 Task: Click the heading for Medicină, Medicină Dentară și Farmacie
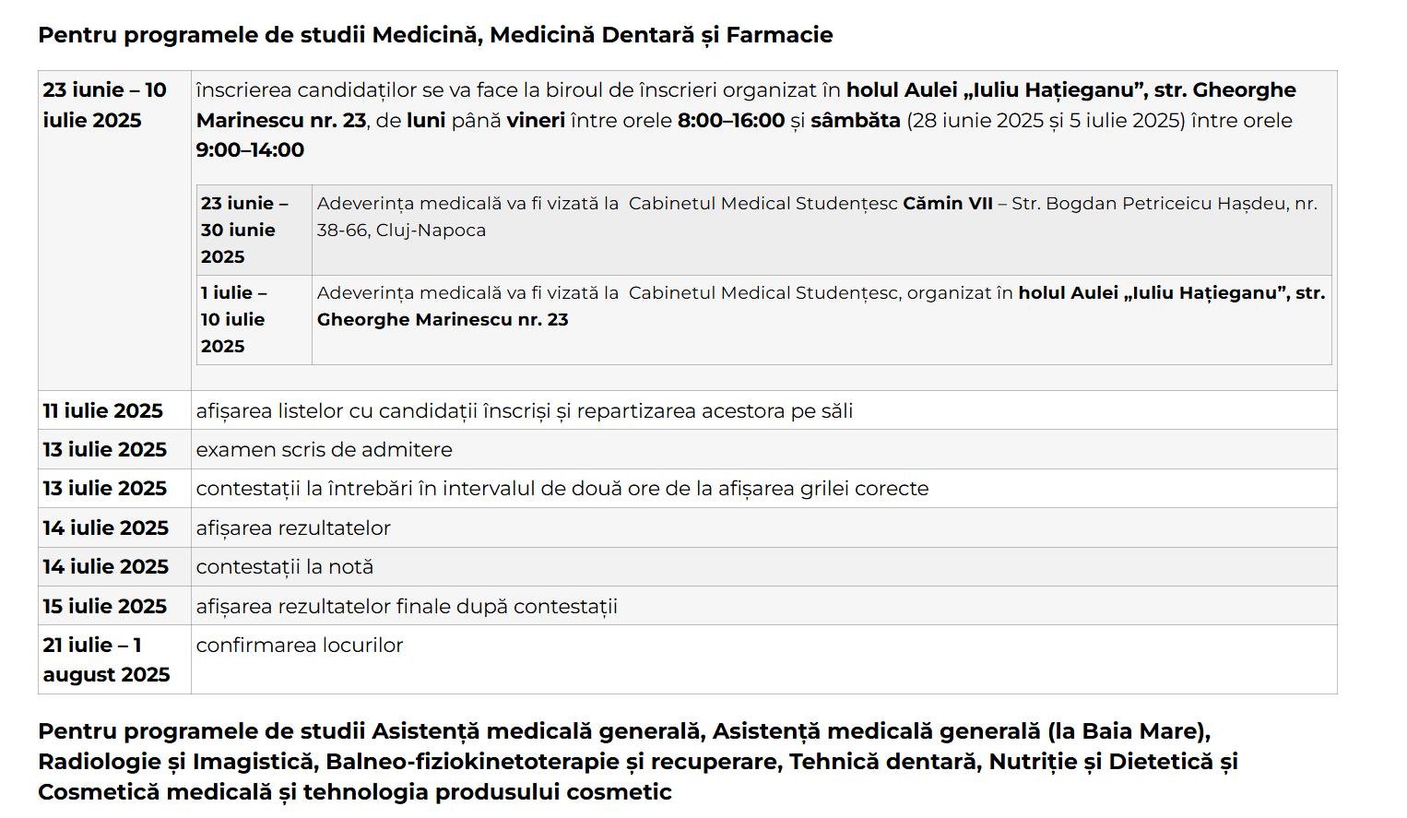435,35
